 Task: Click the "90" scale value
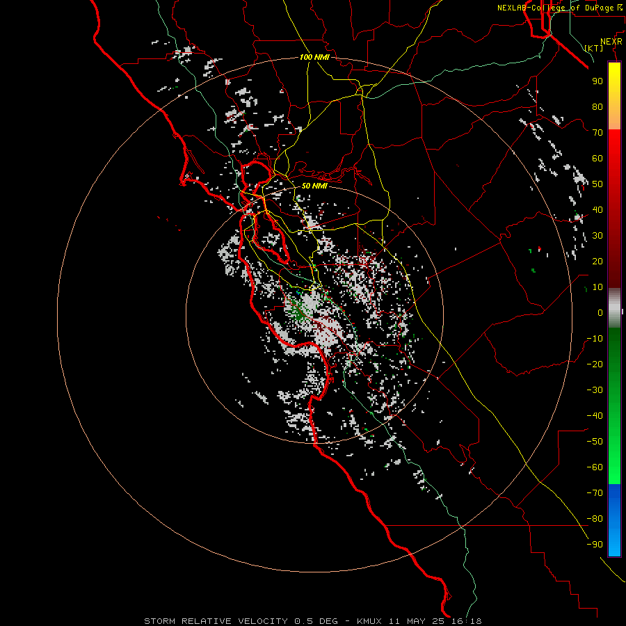pos(597,81)
